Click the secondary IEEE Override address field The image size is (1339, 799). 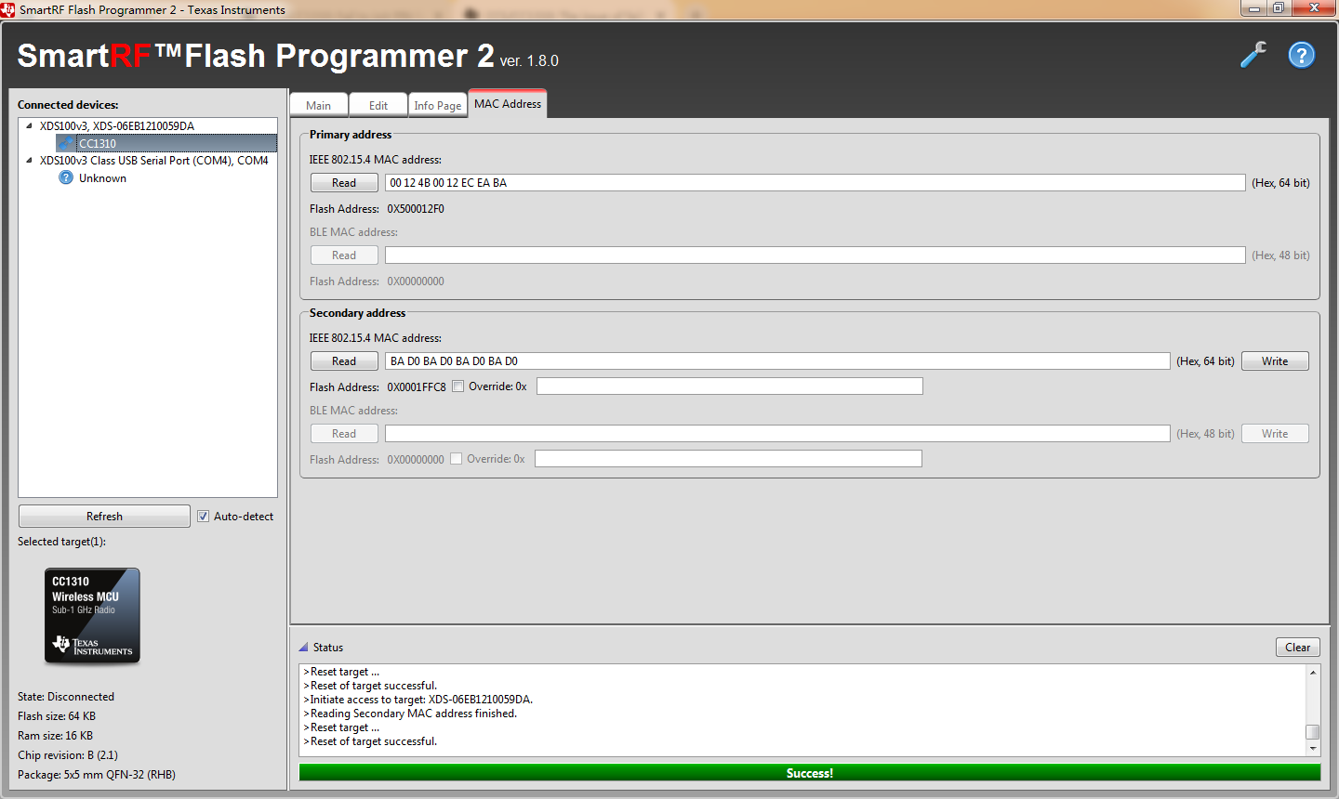pyautogui.click(x=730, y=386)
